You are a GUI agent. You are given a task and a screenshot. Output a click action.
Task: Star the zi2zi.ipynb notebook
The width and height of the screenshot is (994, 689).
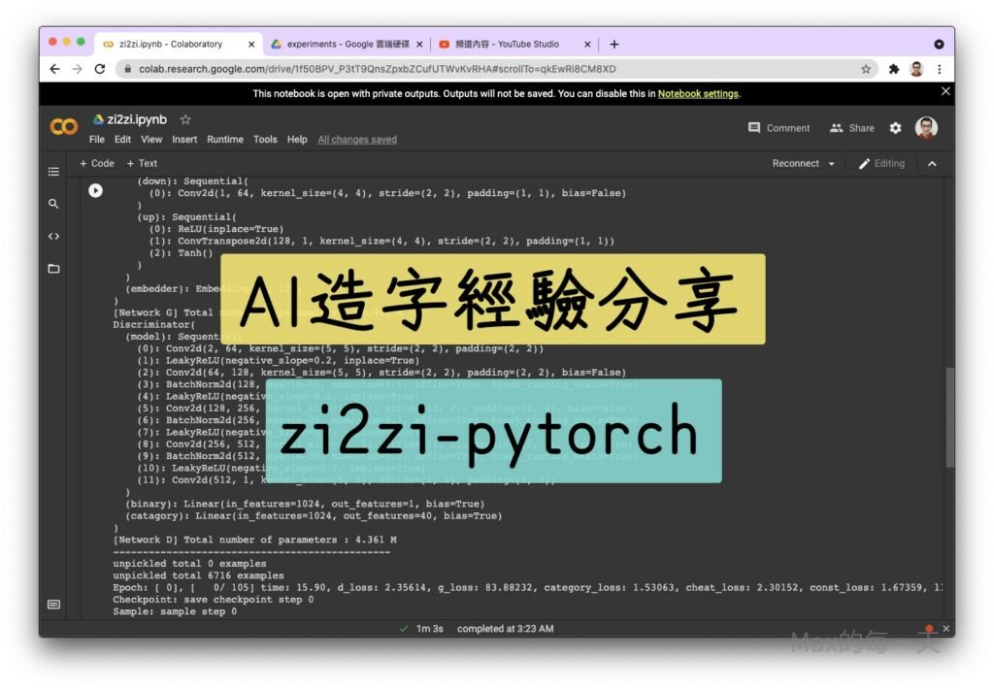click(x=185, y=119)
